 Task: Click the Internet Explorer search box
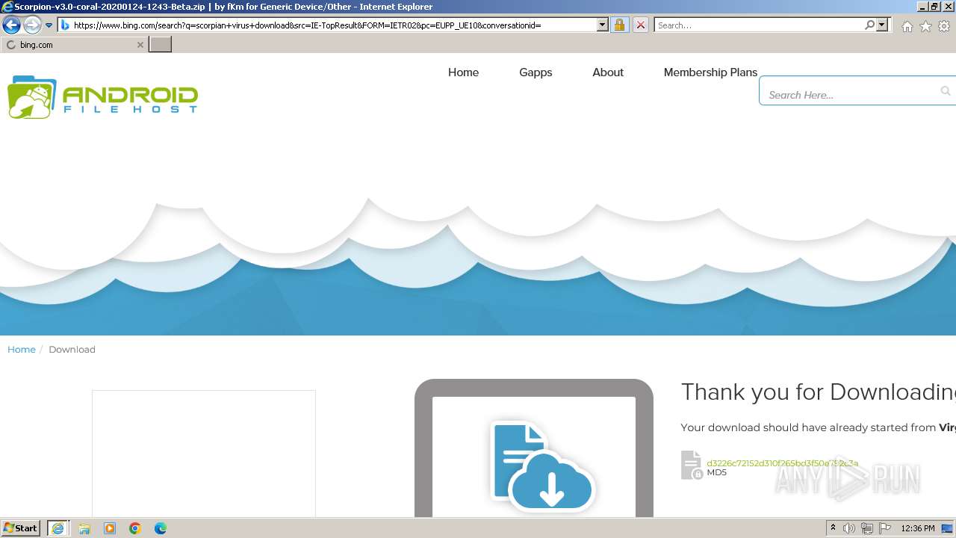pyautogui.click(x=759, y=25)
